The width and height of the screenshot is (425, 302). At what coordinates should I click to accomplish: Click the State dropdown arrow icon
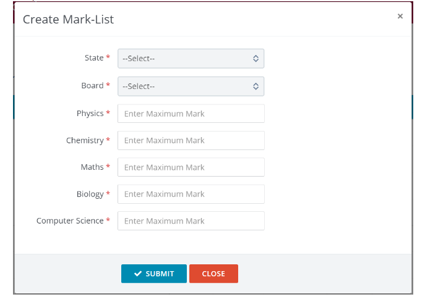[x=255, y=59]
